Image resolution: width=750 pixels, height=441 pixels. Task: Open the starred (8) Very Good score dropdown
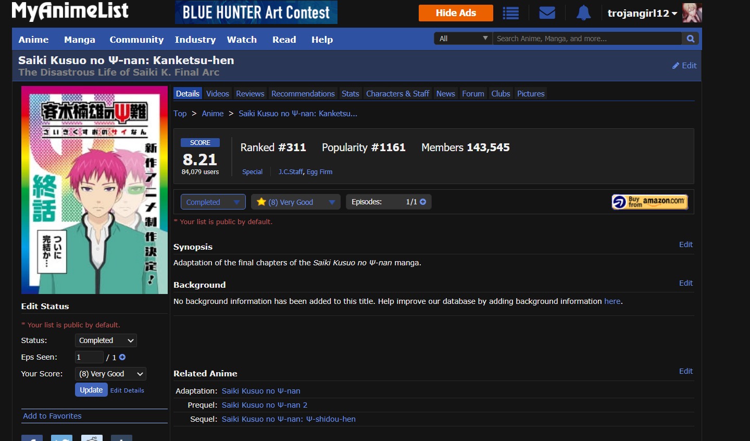tap(296, 202)
